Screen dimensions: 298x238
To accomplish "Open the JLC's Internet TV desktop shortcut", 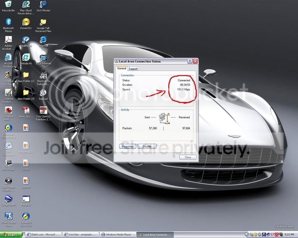I will (x=43, y=60).
